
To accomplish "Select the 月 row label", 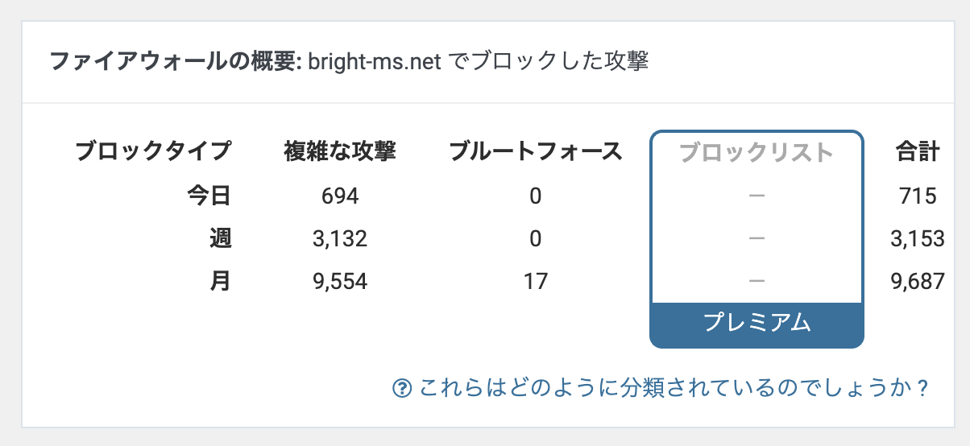I will (x=221, y=281).
